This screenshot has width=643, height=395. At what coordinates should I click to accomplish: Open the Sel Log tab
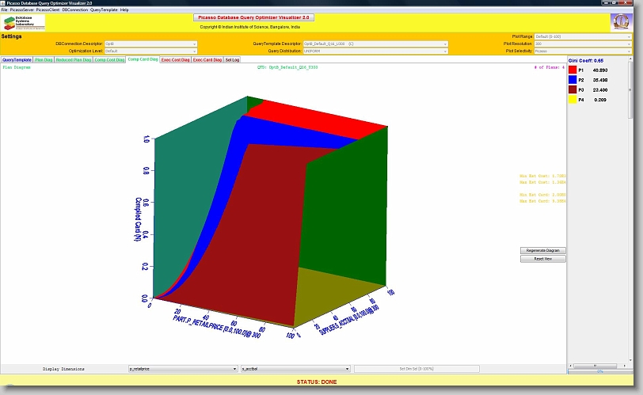tap(233, 59)
